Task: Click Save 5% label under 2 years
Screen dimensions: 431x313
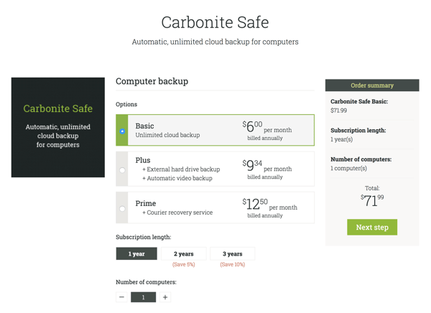Action: tap(184, 264)
